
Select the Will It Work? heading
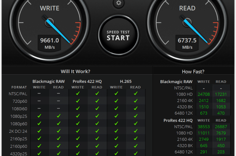[75, 71]
